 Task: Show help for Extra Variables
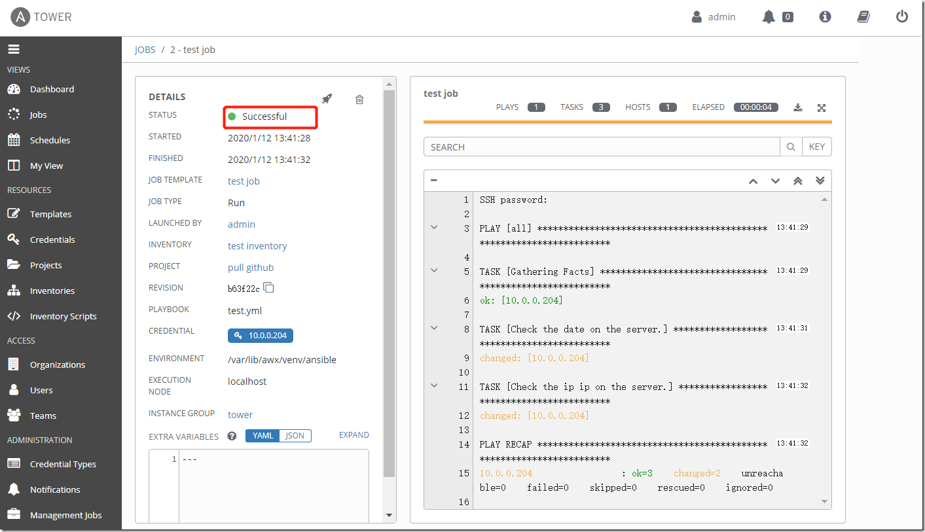click(232, 436)
